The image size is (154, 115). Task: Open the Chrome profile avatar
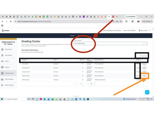[x=138, y=21]
